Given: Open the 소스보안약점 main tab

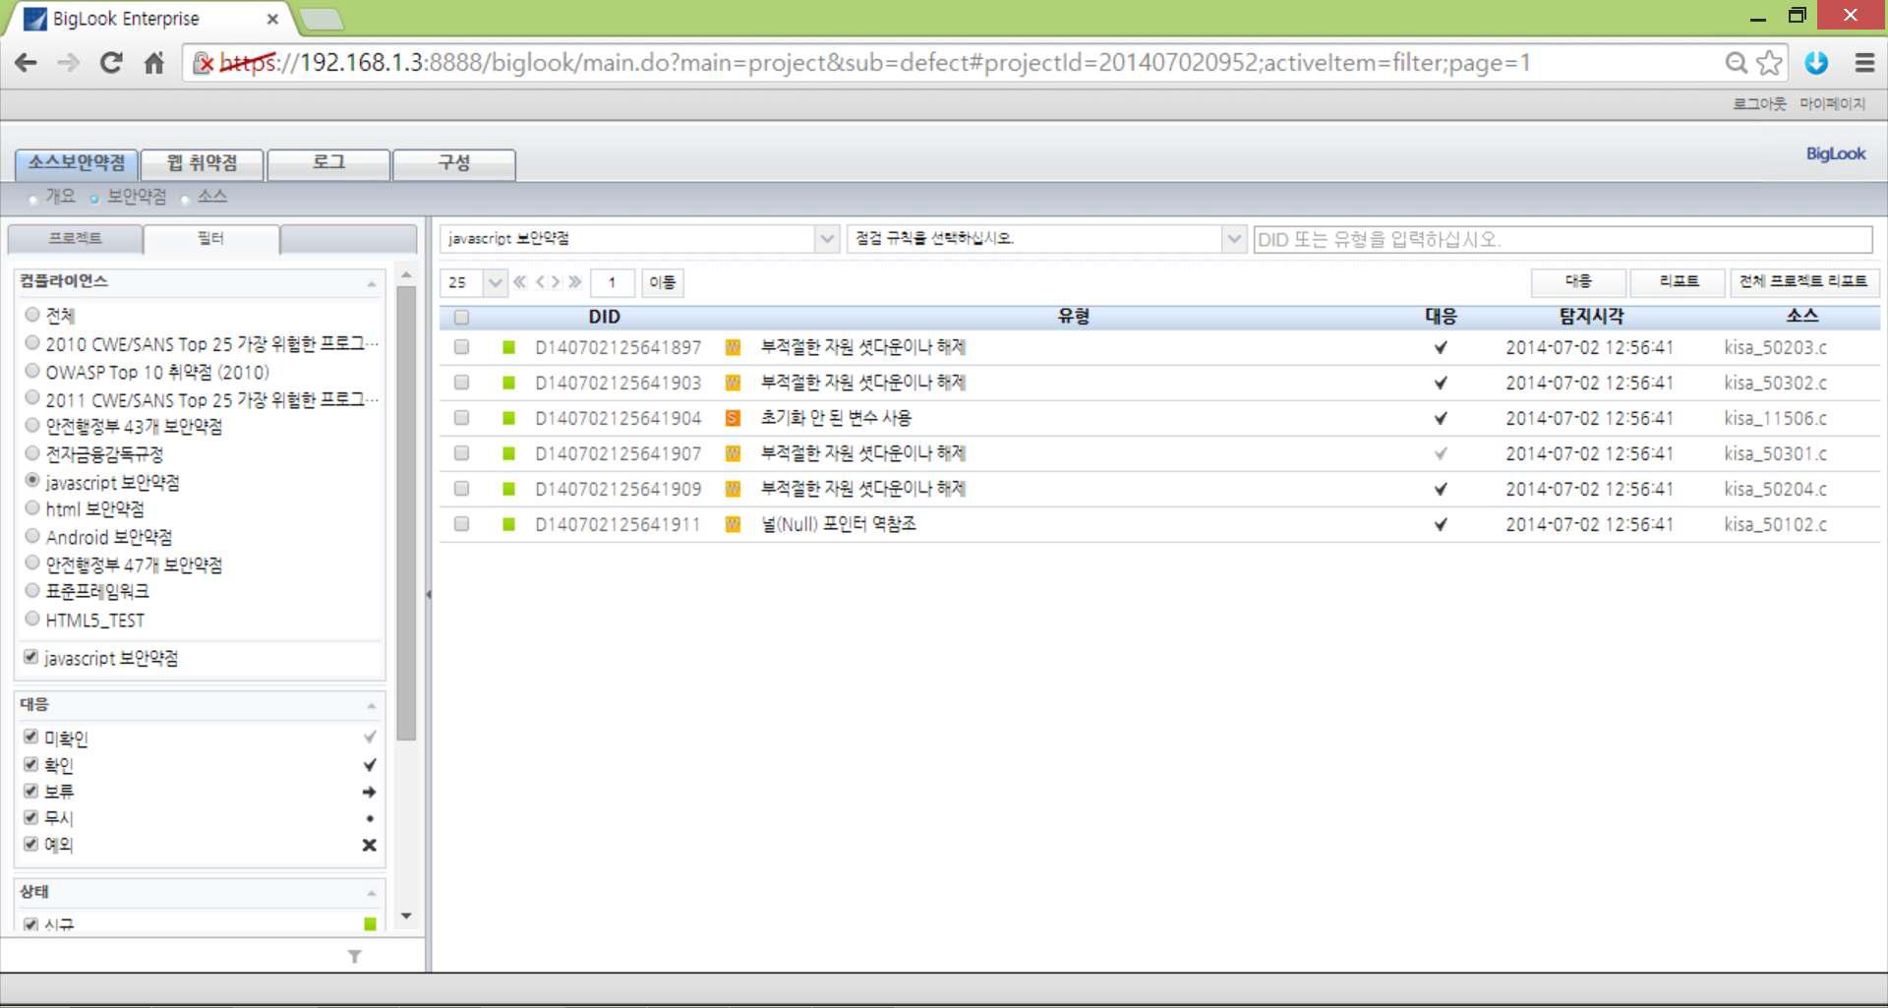Looking at the screenshot, I should point(77,163).
